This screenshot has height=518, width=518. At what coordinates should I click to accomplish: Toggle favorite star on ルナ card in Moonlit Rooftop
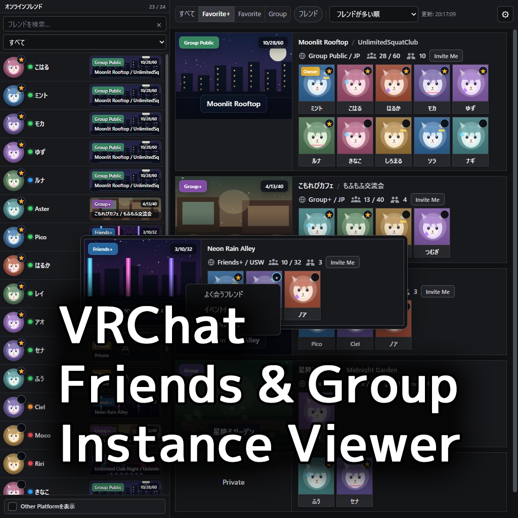click(x=329, y=123)
